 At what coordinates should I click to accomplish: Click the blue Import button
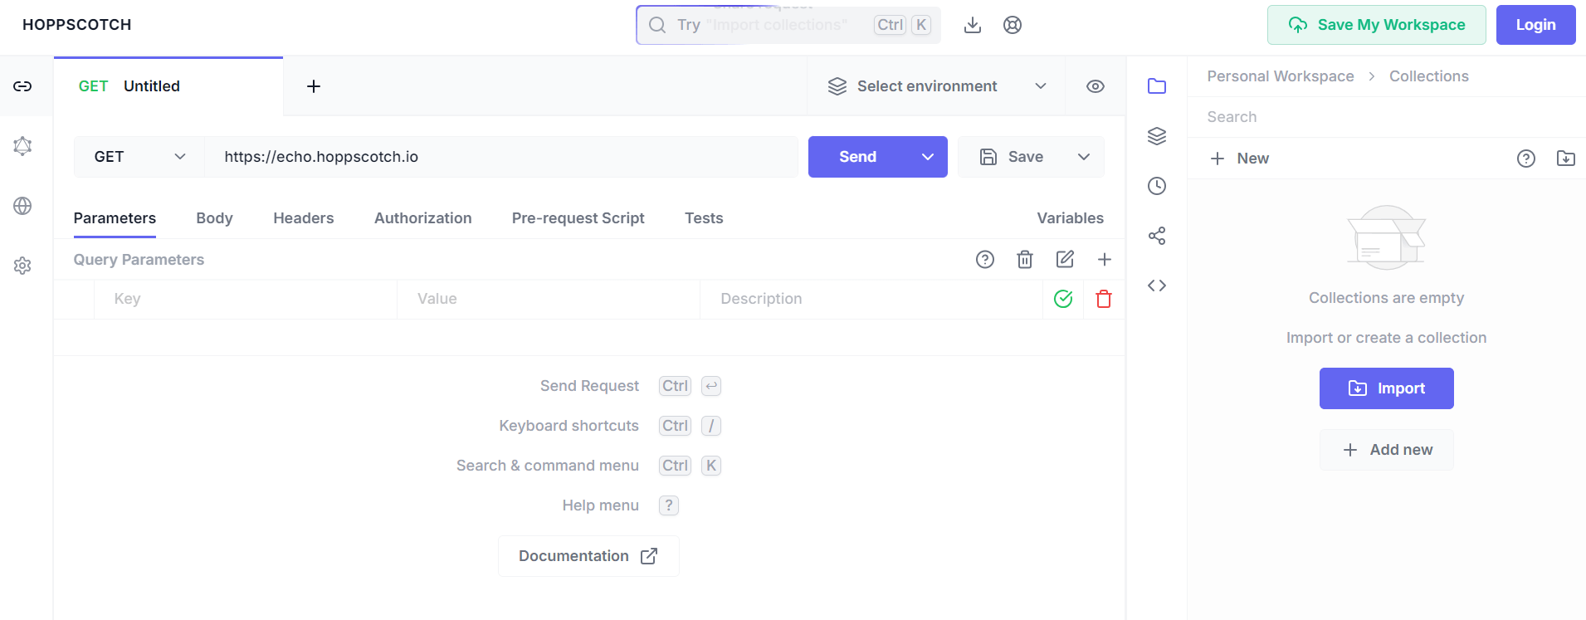[x=1387, y=388]
